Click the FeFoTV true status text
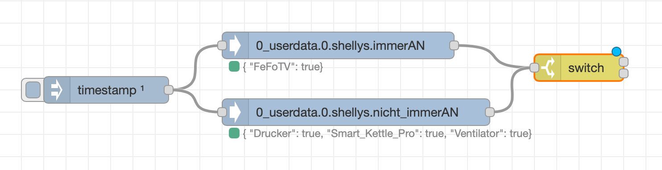This screenshot has width=662, height=170. 283,67
